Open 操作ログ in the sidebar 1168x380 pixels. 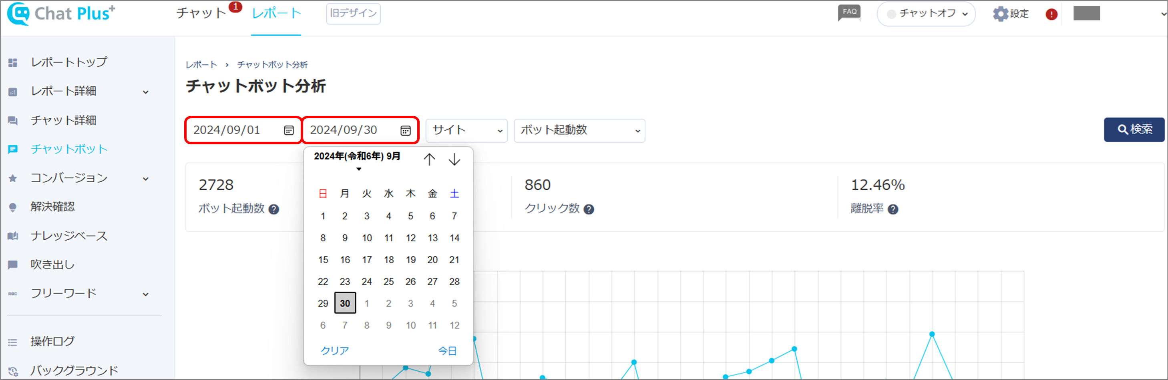pyautogui.click(x=52, y=342)
